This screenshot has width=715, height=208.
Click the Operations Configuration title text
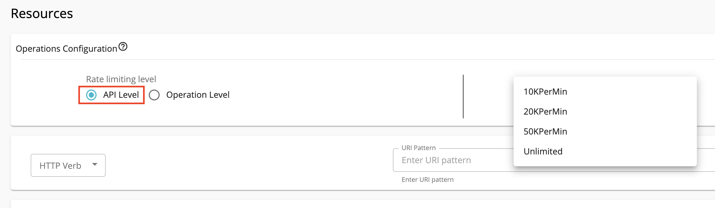66,49
